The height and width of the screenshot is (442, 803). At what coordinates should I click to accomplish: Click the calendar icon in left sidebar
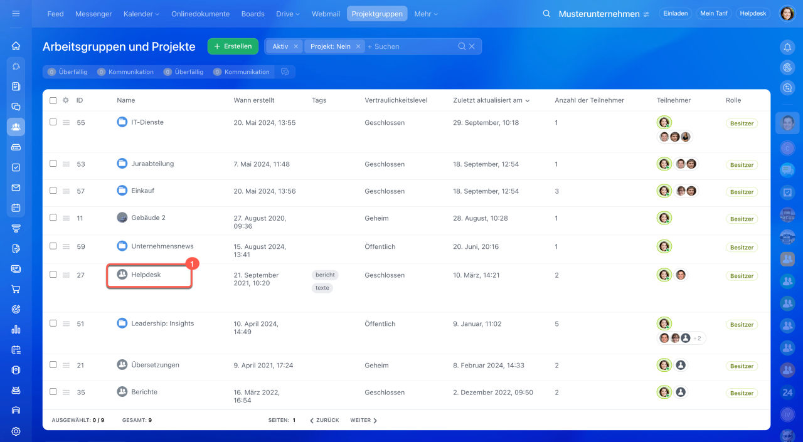[16, 208]
